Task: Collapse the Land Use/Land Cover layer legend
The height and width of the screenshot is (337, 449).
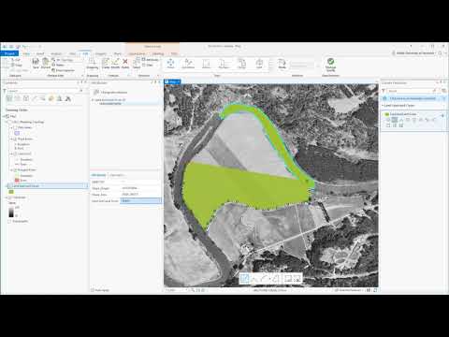Action: [x=7, y=186]
